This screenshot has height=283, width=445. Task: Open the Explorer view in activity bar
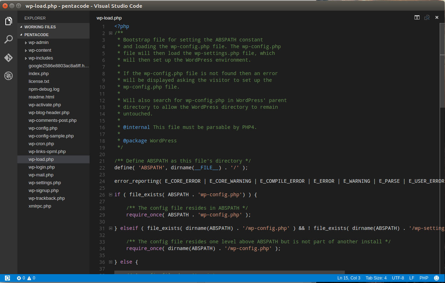click(8, 21)
